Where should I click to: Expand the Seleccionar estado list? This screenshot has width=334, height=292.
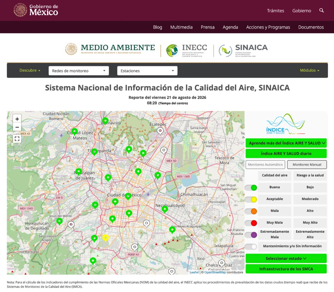click(286, 258)
